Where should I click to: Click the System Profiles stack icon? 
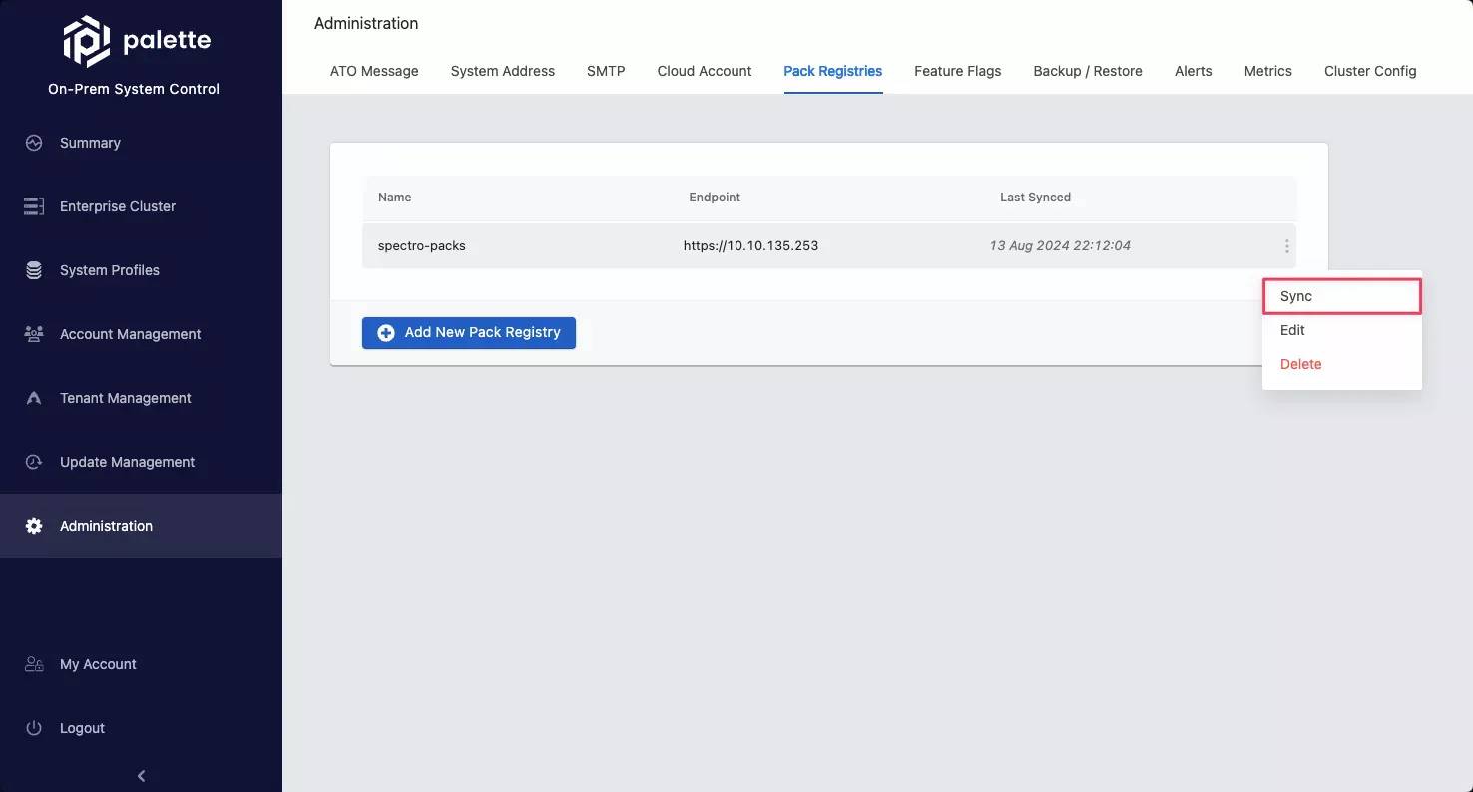[34, 270]
